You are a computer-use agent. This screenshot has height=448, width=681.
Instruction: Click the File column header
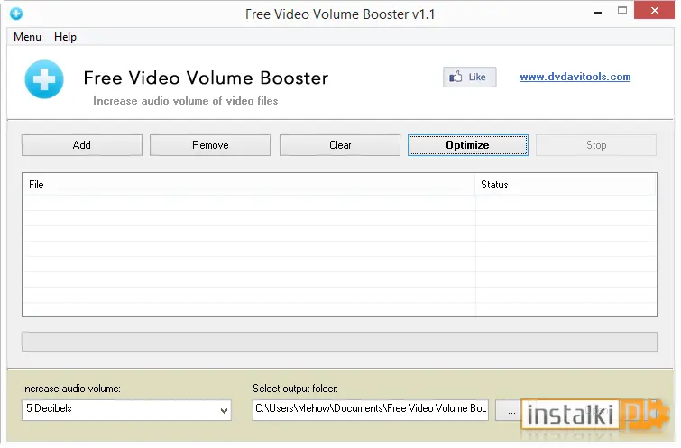pos(249,185)
